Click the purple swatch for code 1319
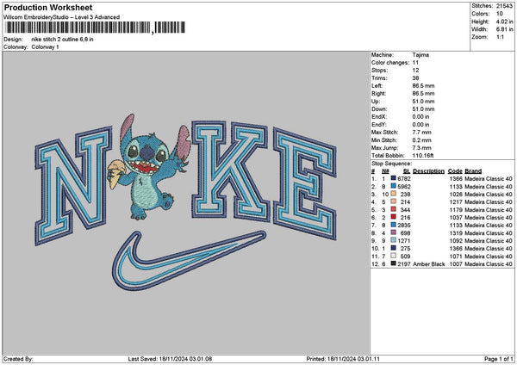This screenshot has height=365, width=517. coord(394,232)
